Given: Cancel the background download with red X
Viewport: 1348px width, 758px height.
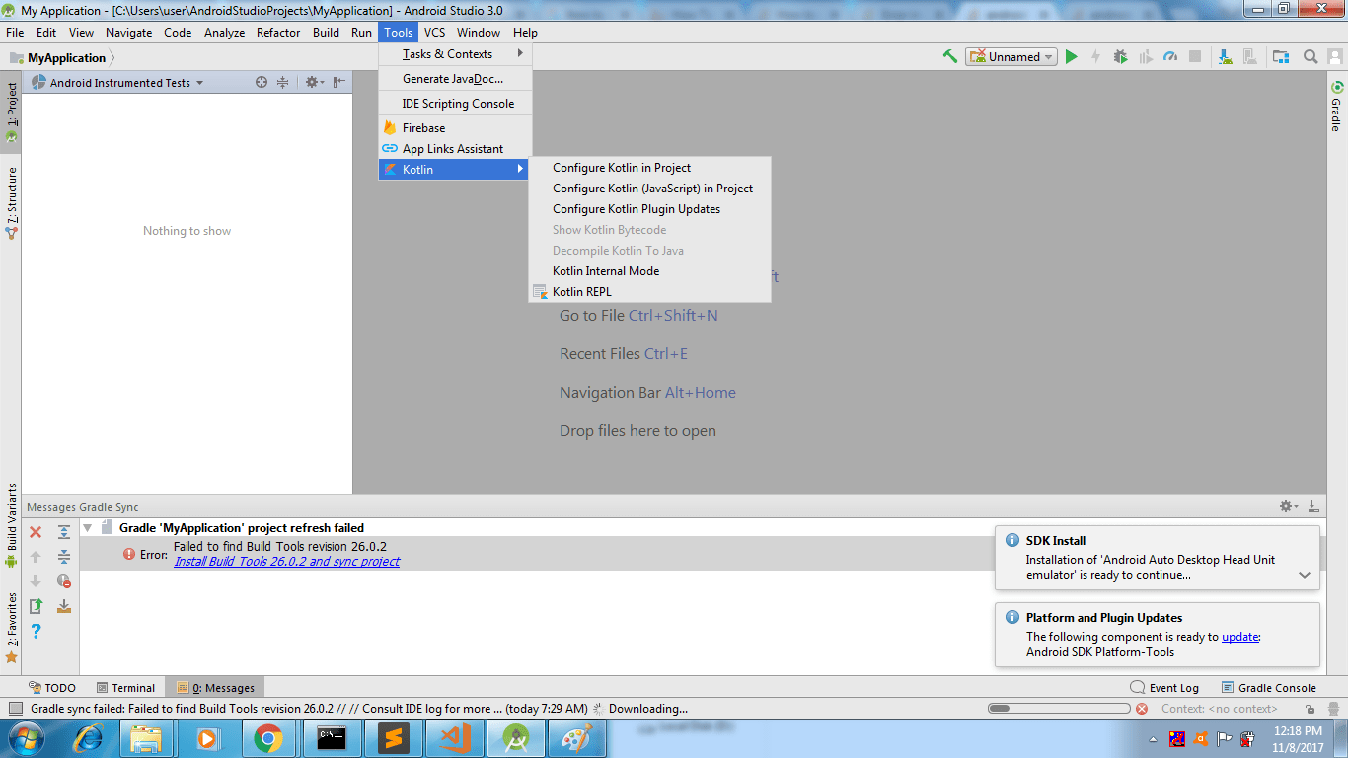Looking at the screenshot, I should 1142,709.
